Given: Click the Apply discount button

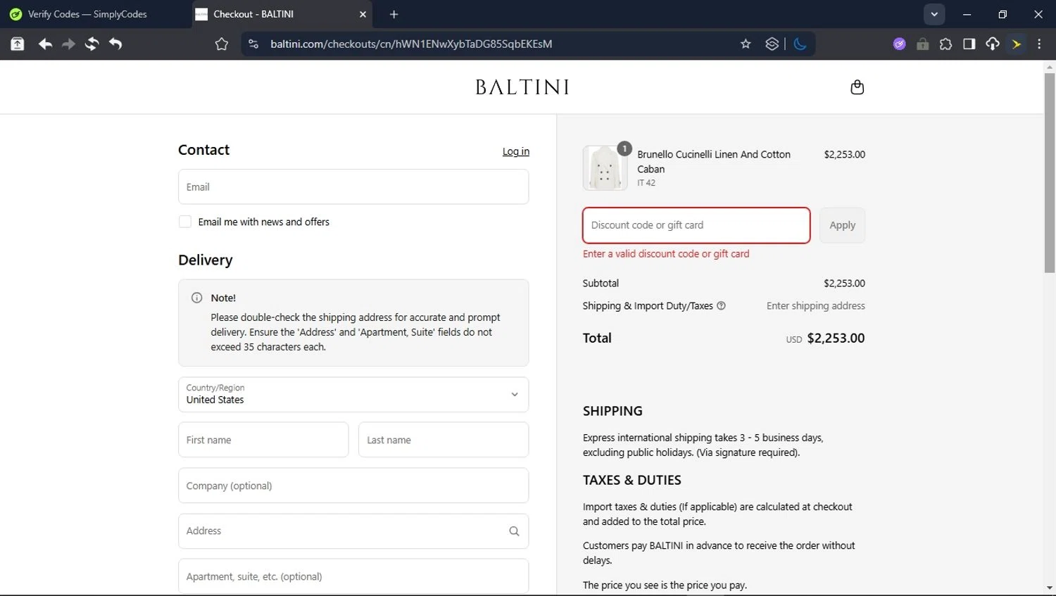Looking at the screenshot, I should tap(842, 225).
